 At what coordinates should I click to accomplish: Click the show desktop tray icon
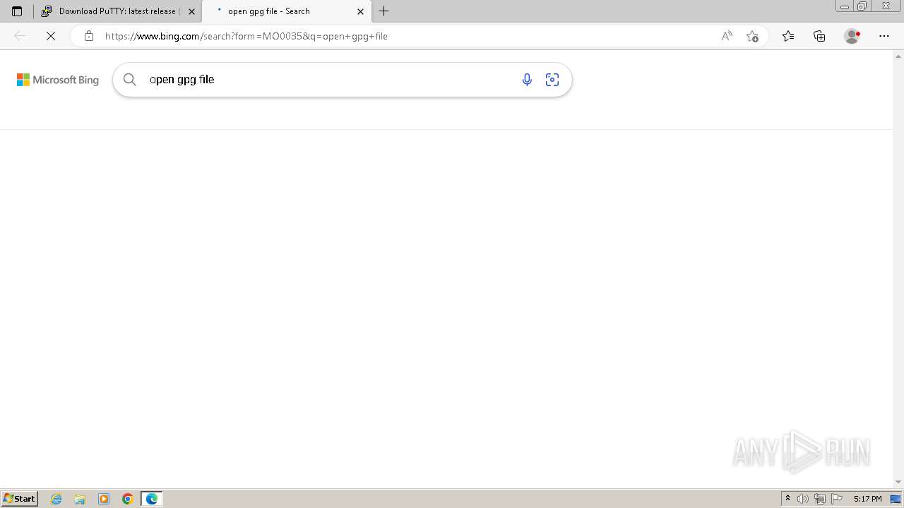point(896,499)
